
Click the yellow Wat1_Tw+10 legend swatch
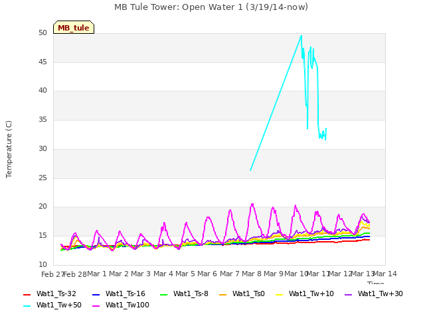[279, 294]
